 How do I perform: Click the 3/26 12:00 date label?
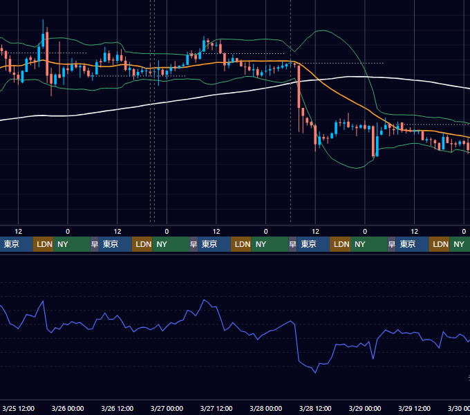click(x=117, y=408)
